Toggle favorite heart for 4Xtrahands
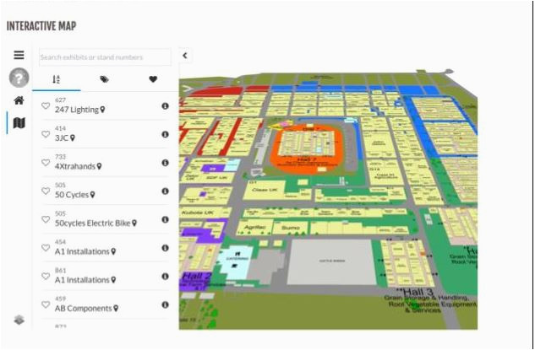 [46, 164]
